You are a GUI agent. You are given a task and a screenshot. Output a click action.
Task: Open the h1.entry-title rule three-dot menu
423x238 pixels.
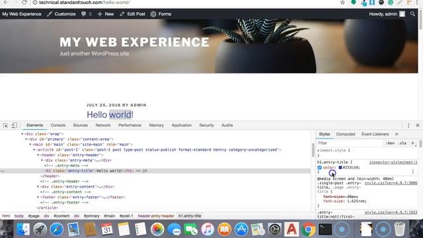(x=412, y=172)
